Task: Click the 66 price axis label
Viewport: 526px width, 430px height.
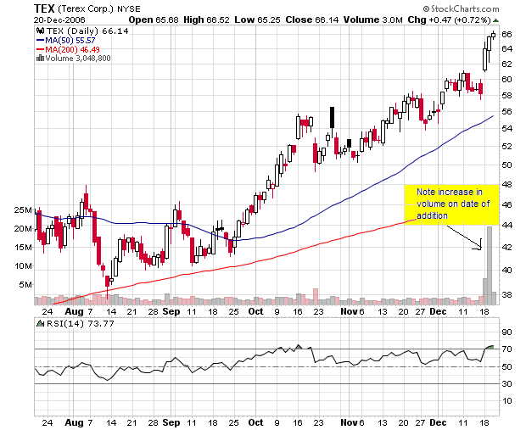Action: (506, 34)
